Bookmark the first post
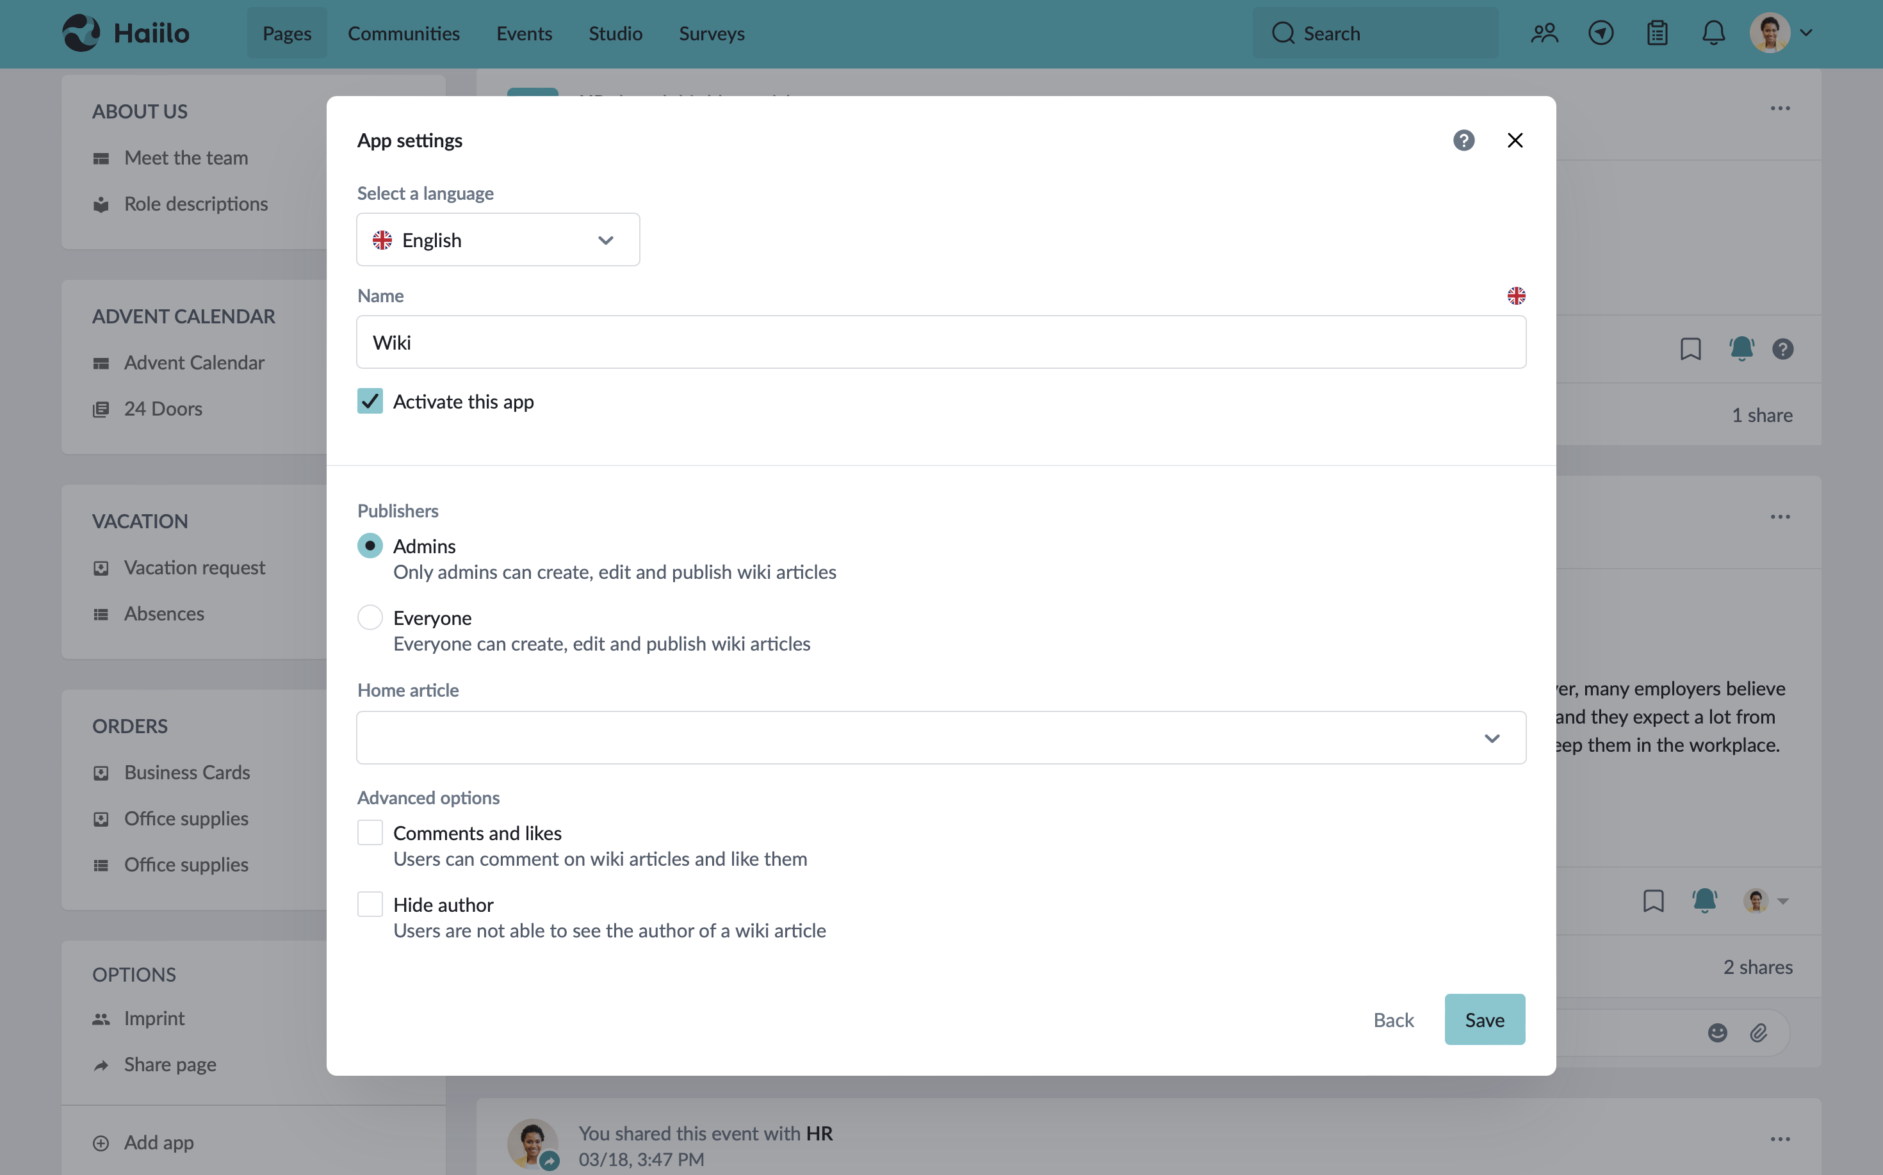 click(x=1690, y=349)
